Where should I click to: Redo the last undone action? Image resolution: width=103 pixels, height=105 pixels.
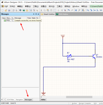pos(72,10)
